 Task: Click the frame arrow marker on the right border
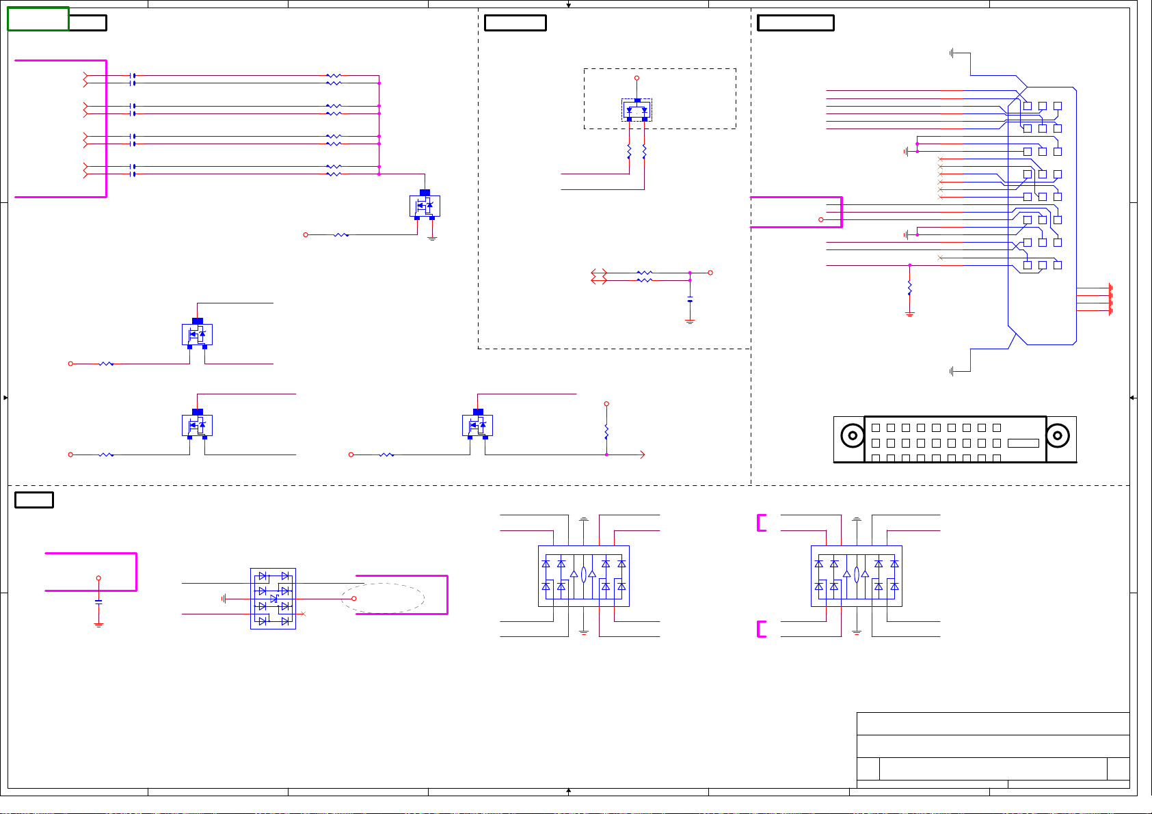(x=1132, y=398)
